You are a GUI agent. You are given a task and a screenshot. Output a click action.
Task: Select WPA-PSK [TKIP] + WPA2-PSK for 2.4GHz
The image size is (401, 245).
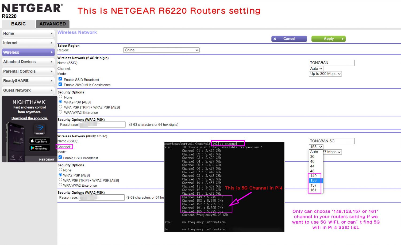[x=60, y=107]
